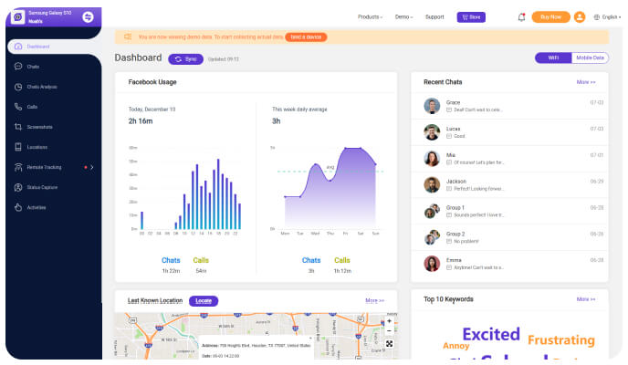Click the Frustrating keyword in word cloud
The width and height of the screenshot is (628, 365).
[x=561, y=340]
